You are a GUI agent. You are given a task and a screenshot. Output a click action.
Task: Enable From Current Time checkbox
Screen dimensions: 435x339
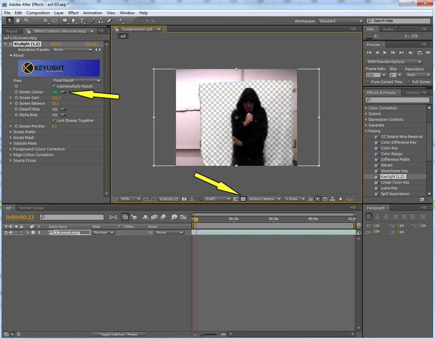pos(367,82)
